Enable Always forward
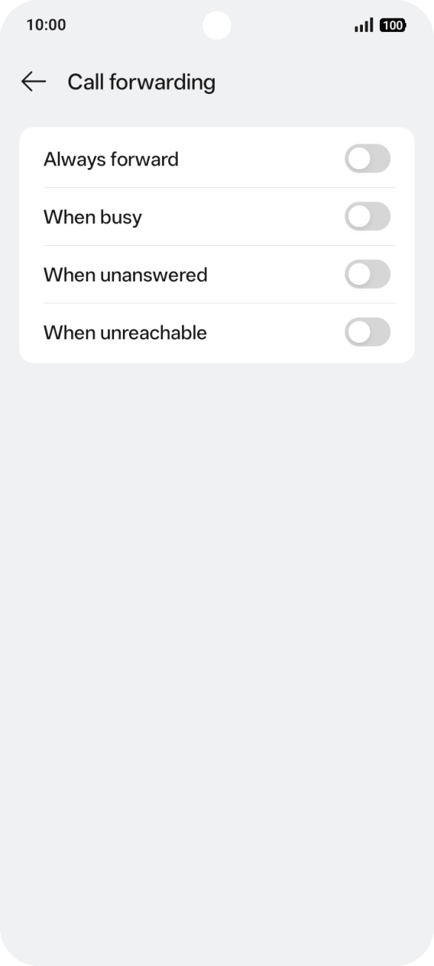 pos(367,158)
